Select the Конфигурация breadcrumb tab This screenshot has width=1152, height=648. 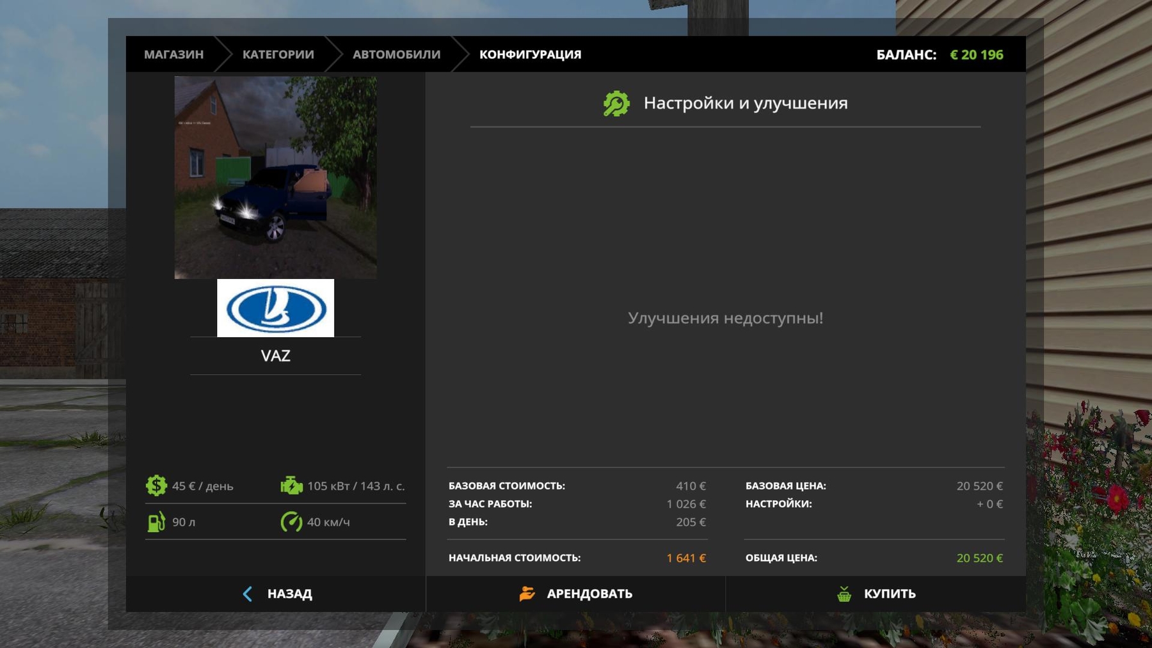530,54
